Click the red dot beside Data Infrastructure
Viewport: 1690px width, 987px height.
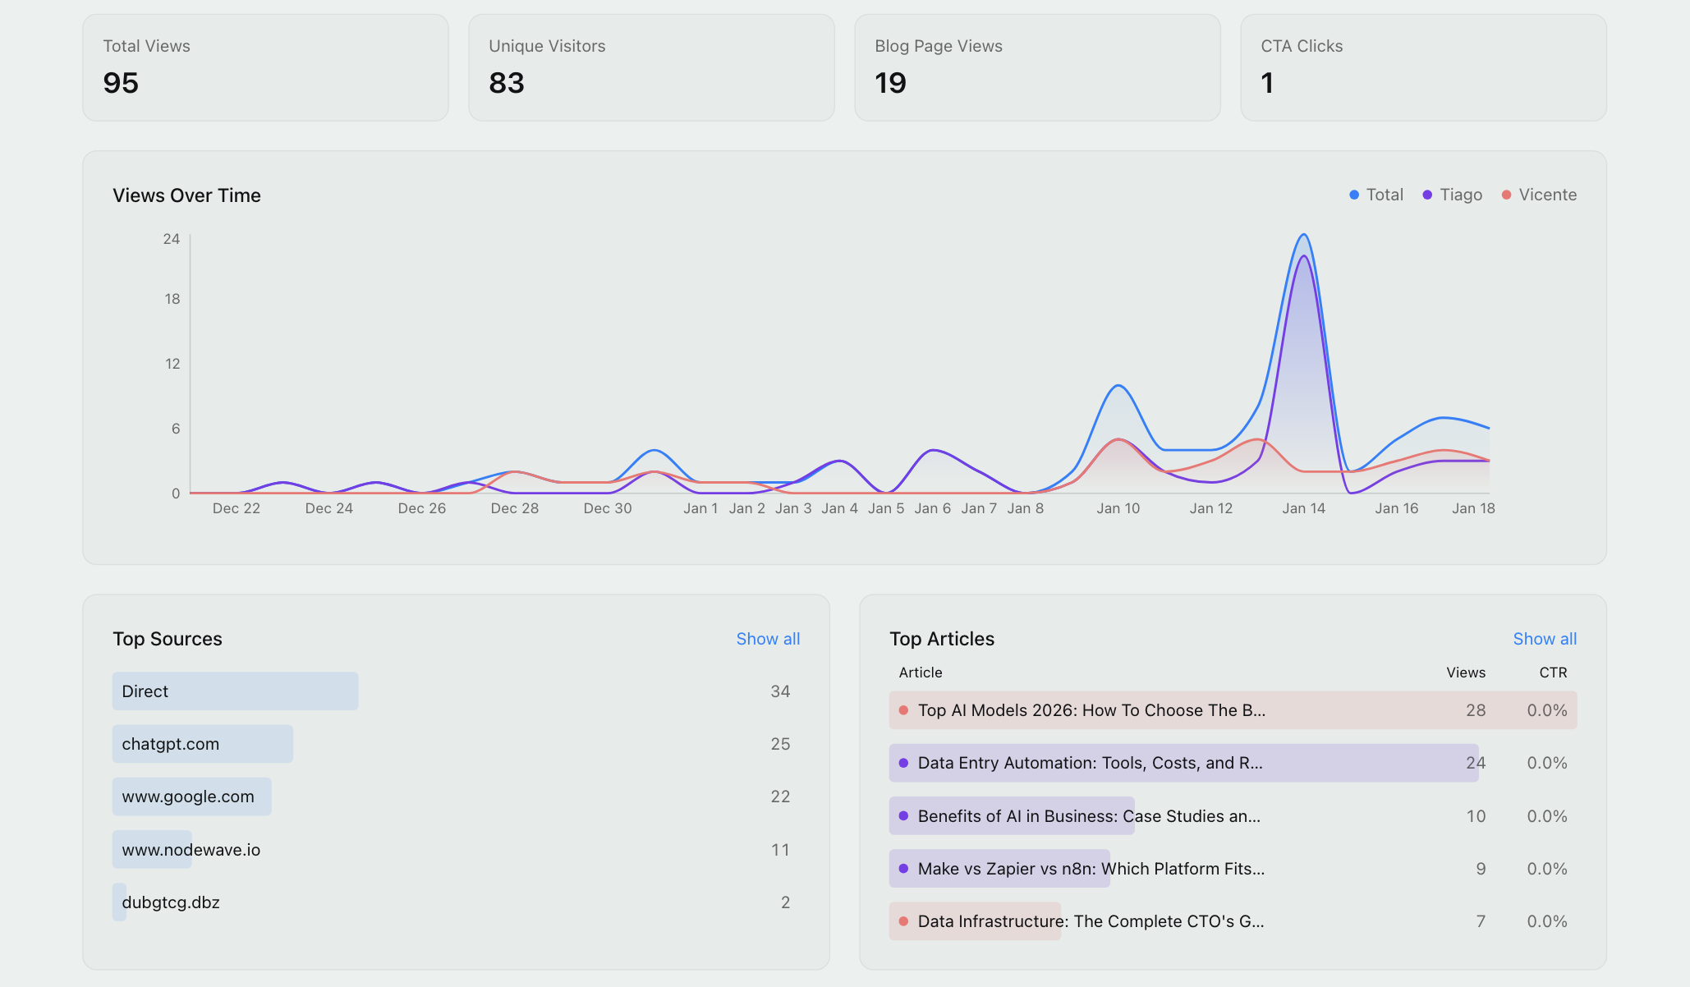(903, 921)
